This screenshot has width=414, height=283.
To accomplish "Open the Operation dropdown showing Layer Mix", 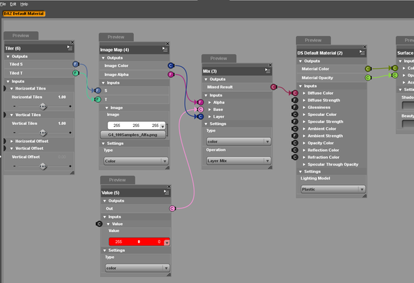I will click(x=239, y=161).
